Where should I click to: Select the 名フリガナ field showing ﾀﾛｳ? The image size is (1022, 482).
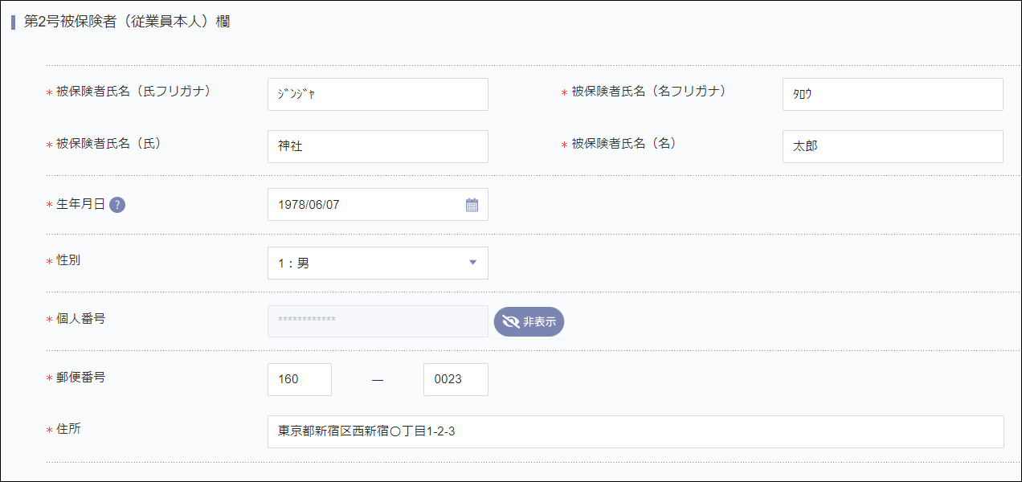[893, 94]
